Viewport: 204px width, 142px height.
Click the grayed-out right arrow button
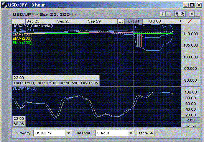197,14
